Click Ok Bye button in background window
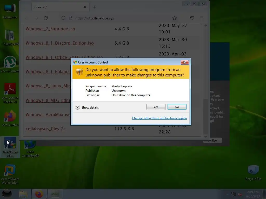 [212, 140]
